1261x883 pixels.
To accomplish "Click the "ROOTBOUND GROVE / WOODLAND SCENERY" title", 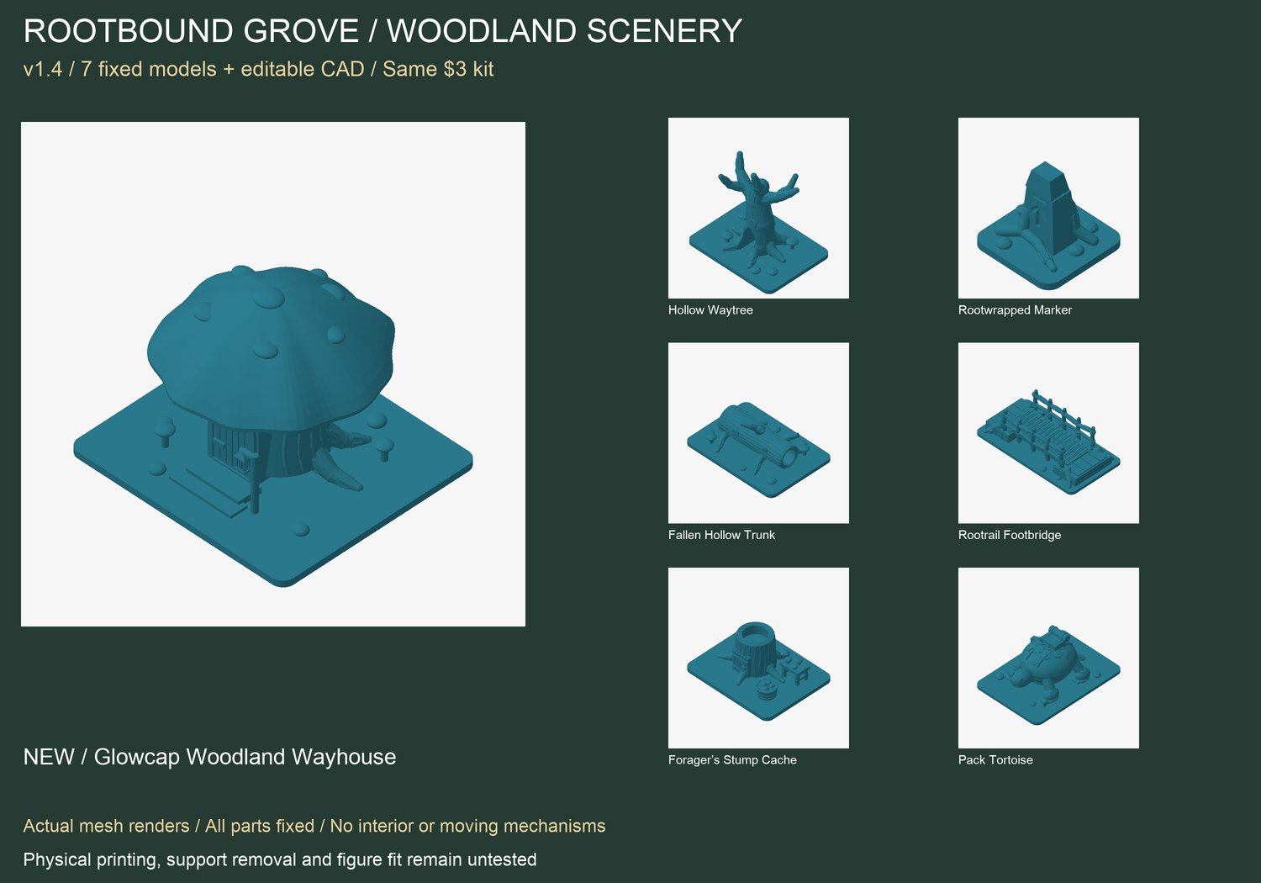I will click(x=383, y=31).
